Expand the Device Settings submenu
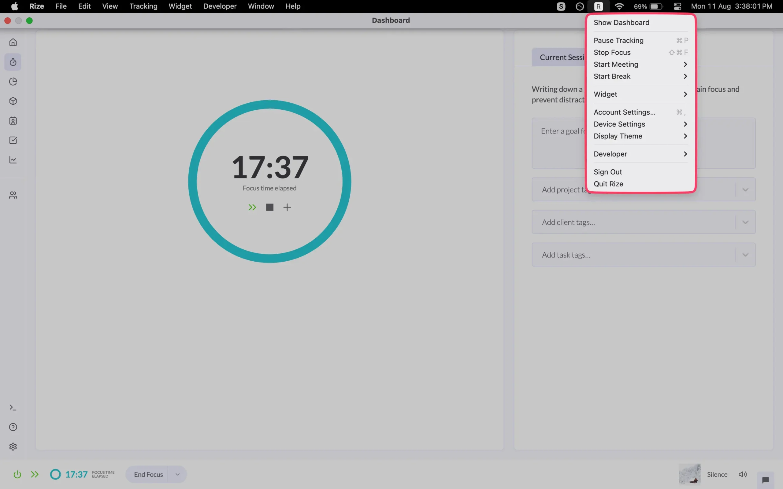Viewport: 783px width, 489px height. click(641, 124)
